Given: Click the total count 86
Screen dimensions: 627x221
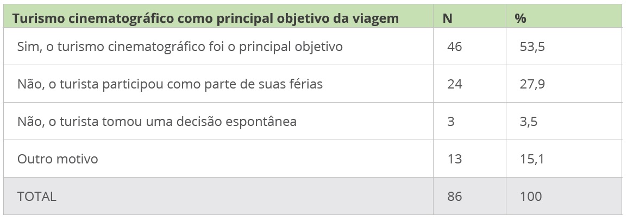Looking at the screenshot, I should tap(454, 197).
